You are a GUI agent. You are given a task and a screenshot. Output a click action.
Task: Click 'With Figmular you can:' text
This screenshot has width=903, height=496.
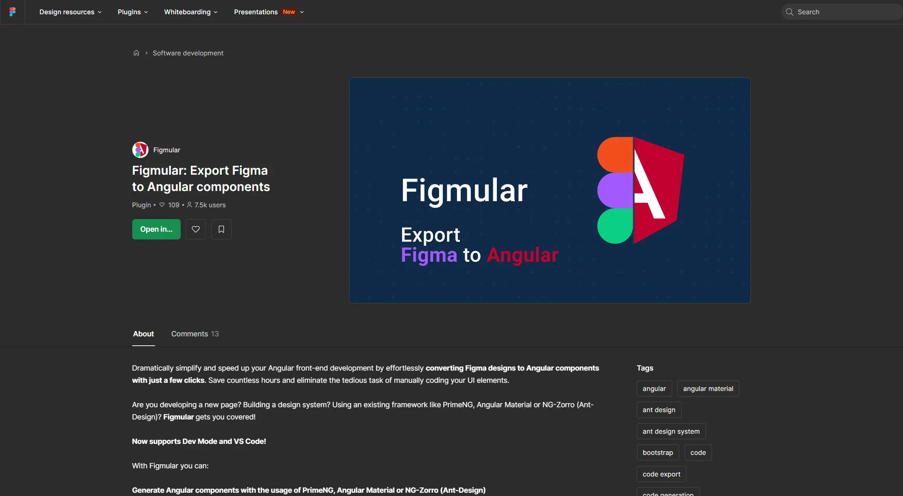(170, 466)
